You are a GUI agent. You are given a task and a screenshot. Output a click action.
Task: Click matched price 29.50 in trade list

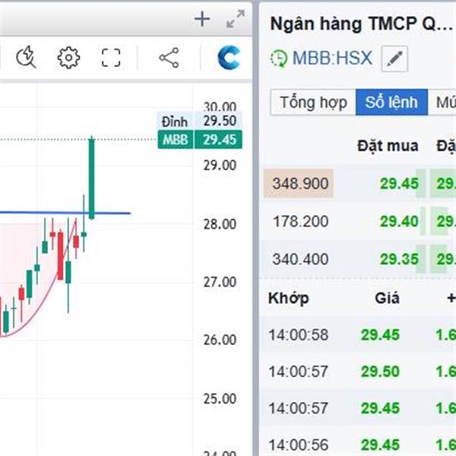(380, 372)
